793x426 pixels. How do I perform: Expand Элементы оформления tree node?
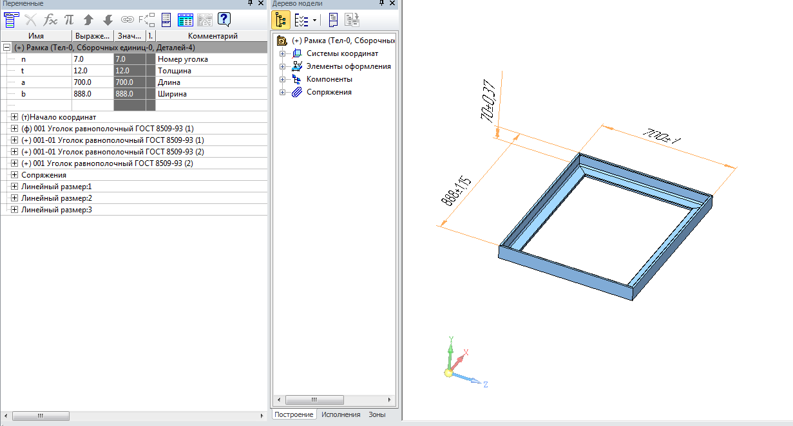click(282, 66)
